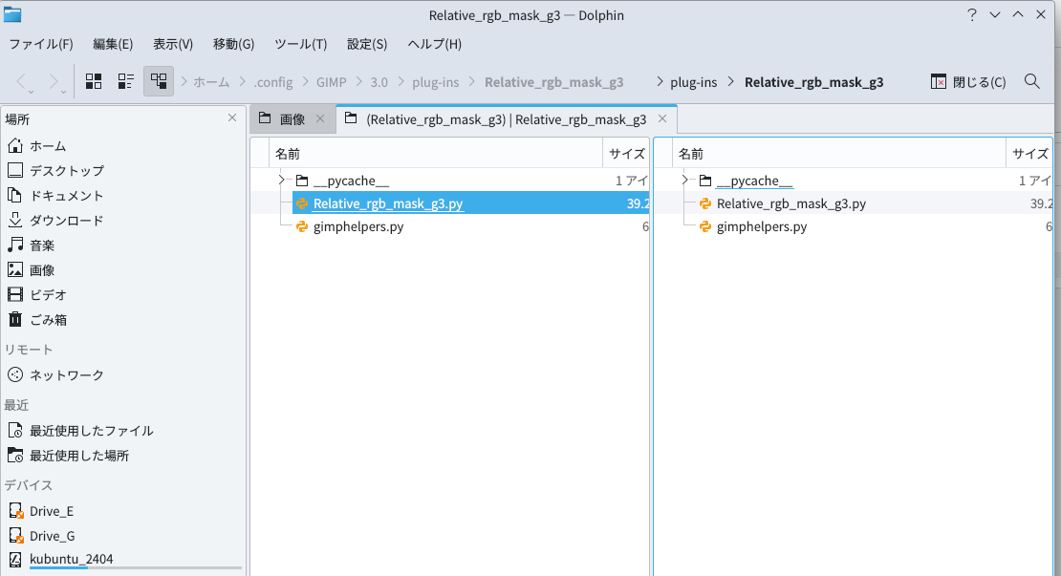This screenshot has width=1061, height=576.
Task: Switch to Details tree view mode
Action: [x=159, y=81]
